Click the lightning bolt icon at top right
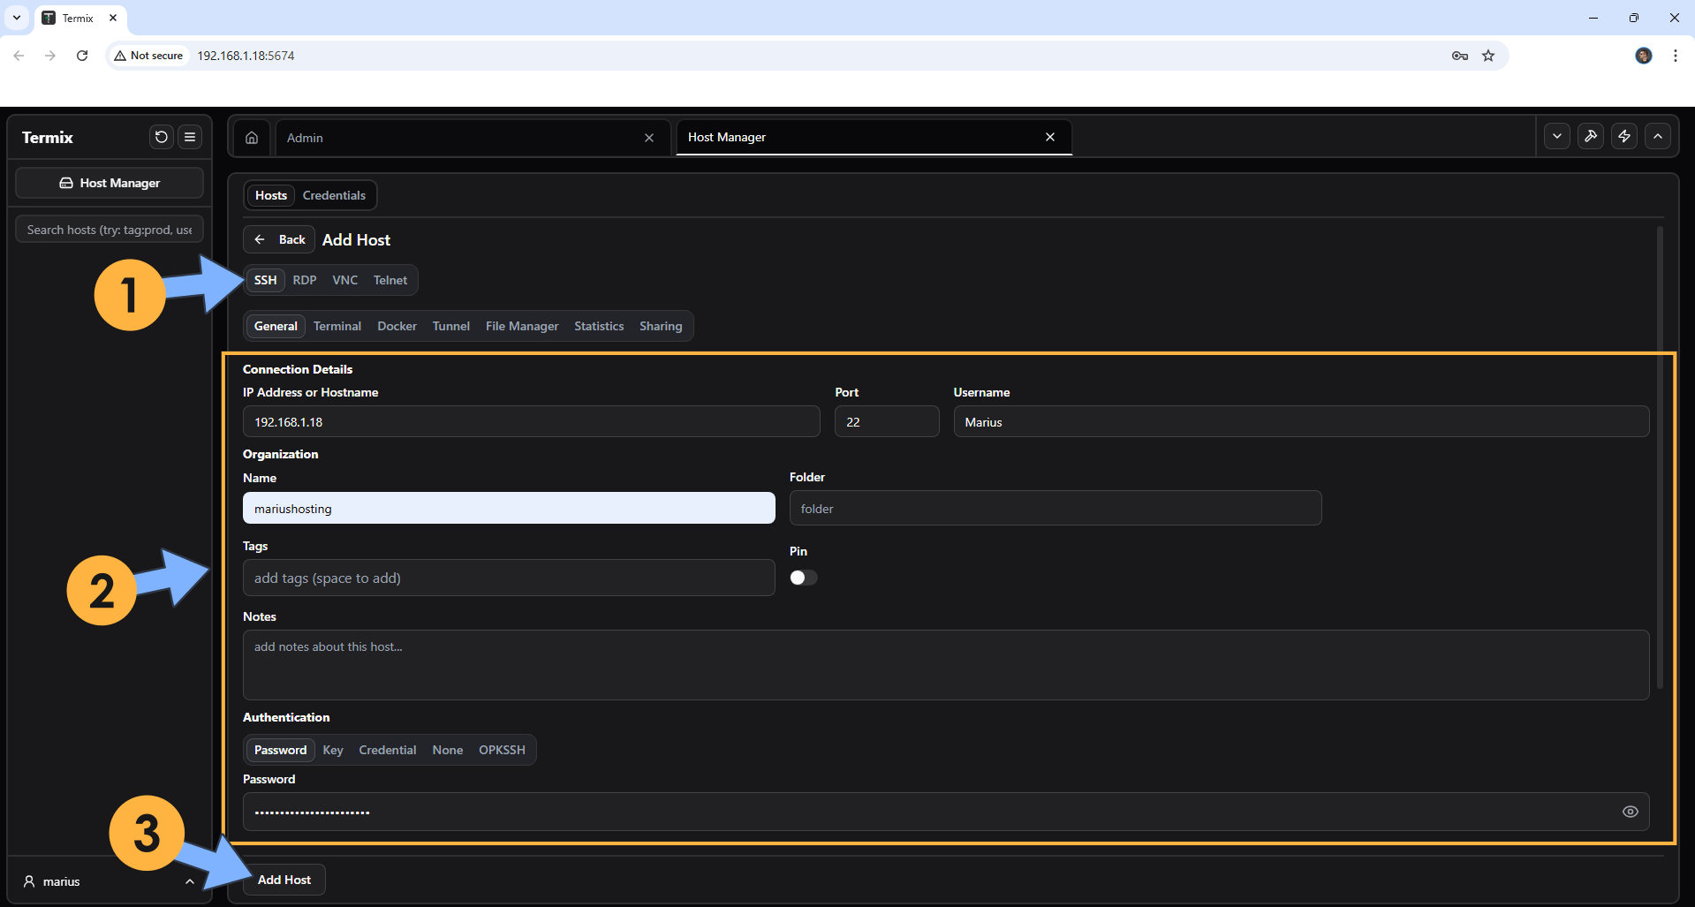This screenshot has width=1695, height=907. coord(1624,136)
